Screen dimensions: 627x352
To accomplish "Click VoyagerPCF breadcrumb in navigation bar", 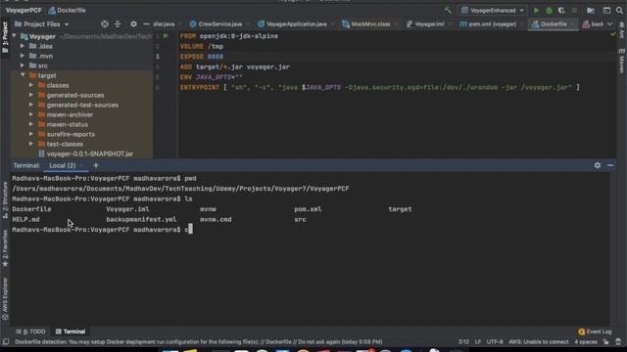I will 24,11.
